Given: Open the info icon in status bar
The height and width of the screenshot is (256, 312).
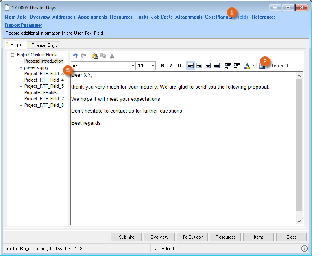Looking at the screenshot, I should pyautogui.click(x=304, y=249).
